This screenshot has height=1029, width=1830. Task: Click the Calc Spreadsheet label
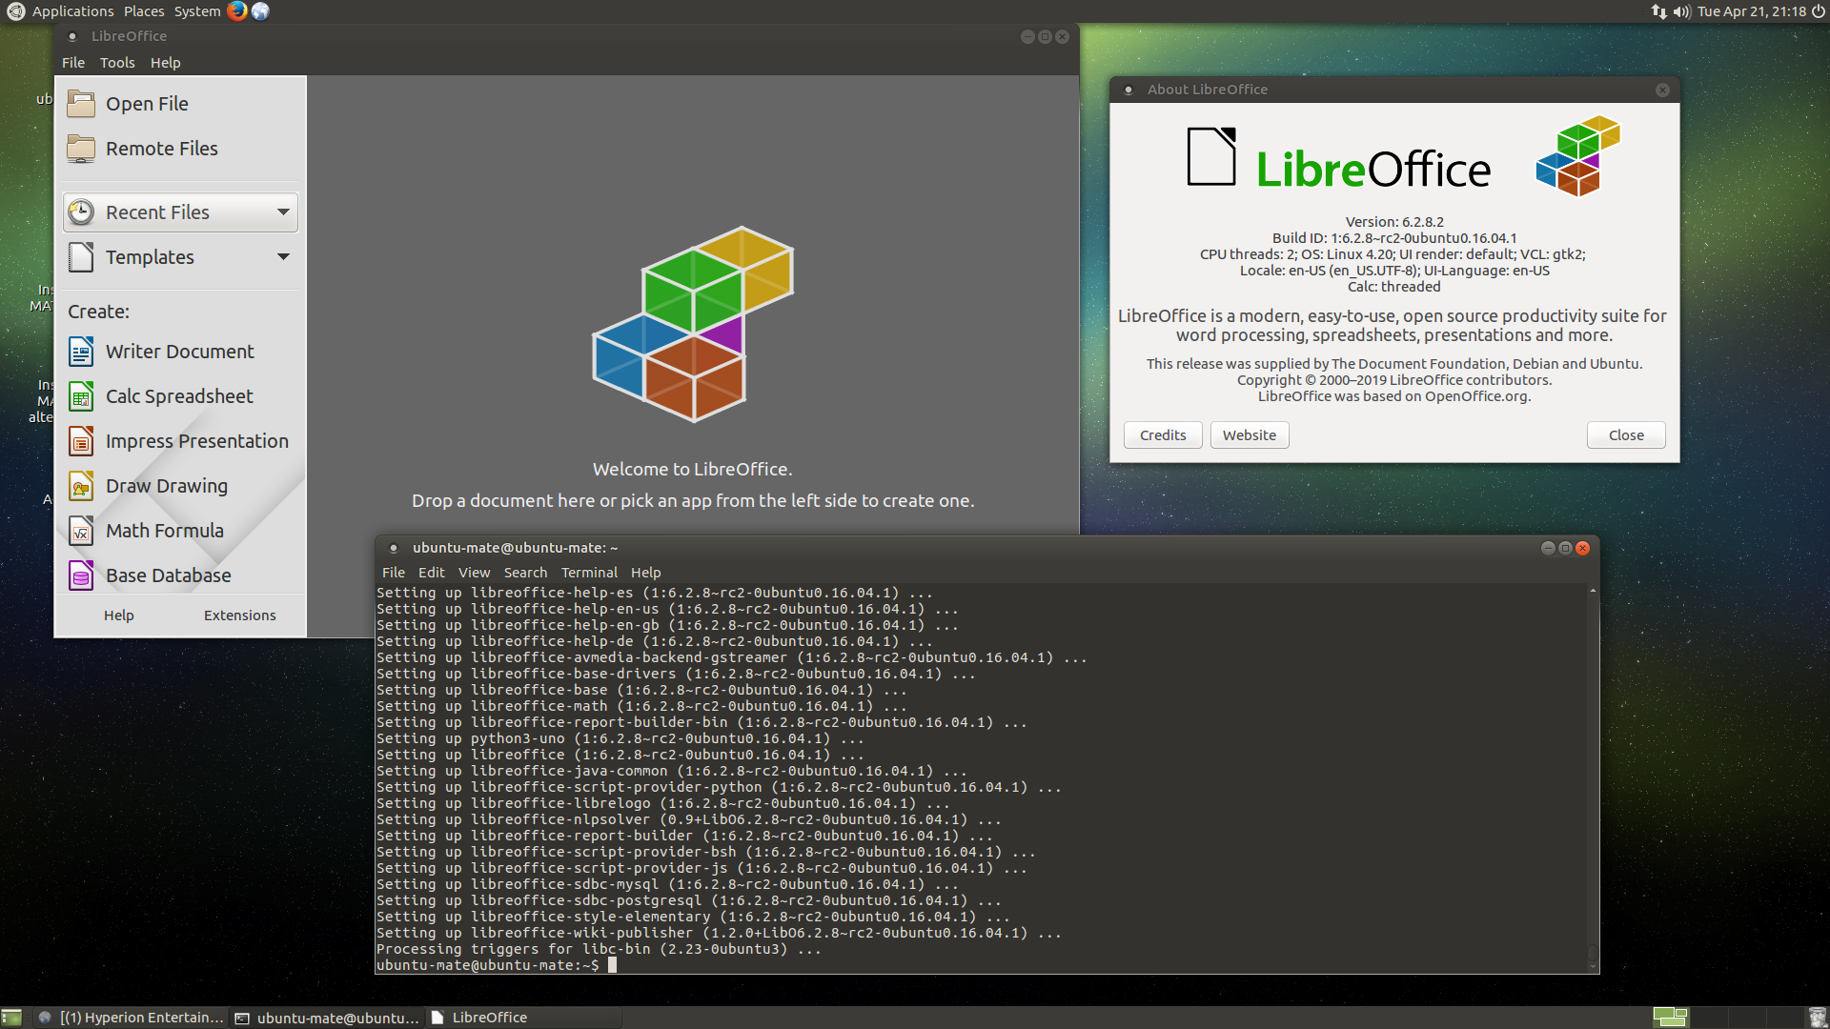(x=179, y=396)
